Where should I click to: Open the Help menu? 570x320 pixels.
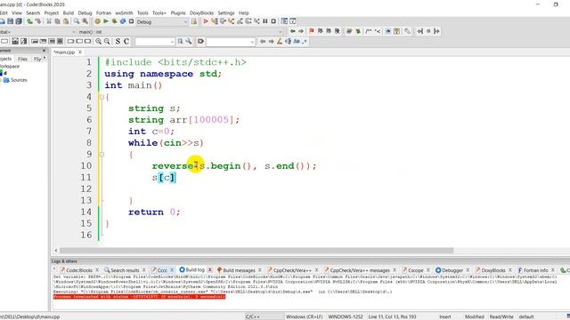pyautogui.click(x=243, y=12)
